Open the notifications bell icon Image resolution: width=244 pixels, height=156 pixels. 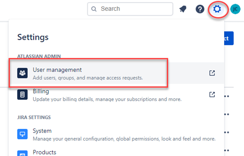183,9
